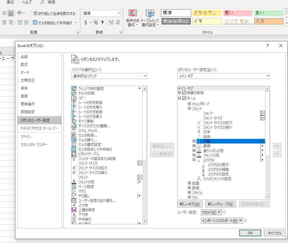Image resolution: width=288 pixels, height=243 pixels.
Task: Expand the 配置 group in tree
Action: click(189, 183)
